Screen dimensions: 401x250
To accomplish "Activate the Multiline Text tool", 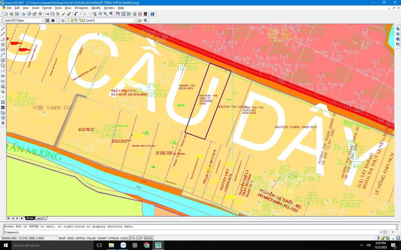I will coord(3,123).
